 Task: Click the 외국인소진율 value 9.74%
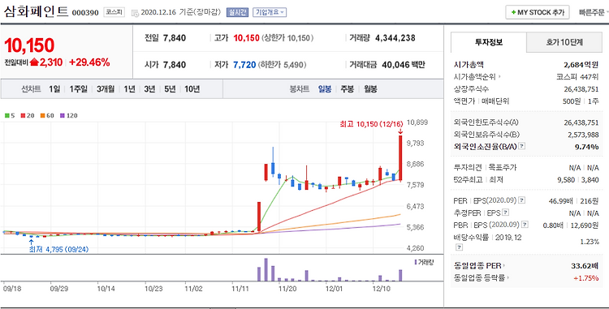coord(586,147)
